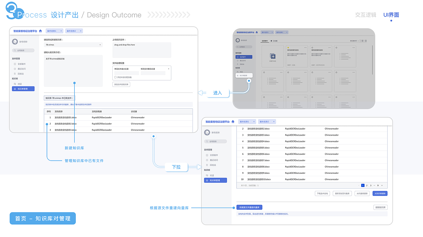Select 知识库管理 in the paginated file-list window sidebar
Viewport: 423px width, 237px height.
point(215,180)
